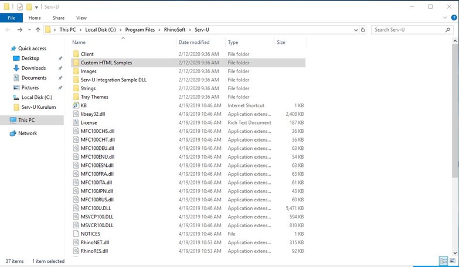The height and width of the screenshot is (267, 459).
Task: Select the MFC100U.DLL file name
Action: [x=96, y=208]
